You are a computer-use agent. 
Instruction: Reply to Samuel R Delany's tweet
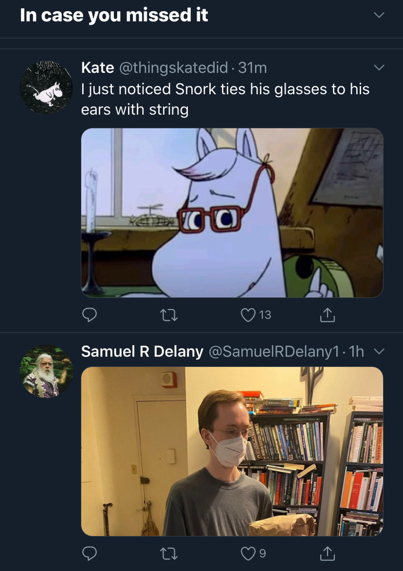click(x=88, y=554)
